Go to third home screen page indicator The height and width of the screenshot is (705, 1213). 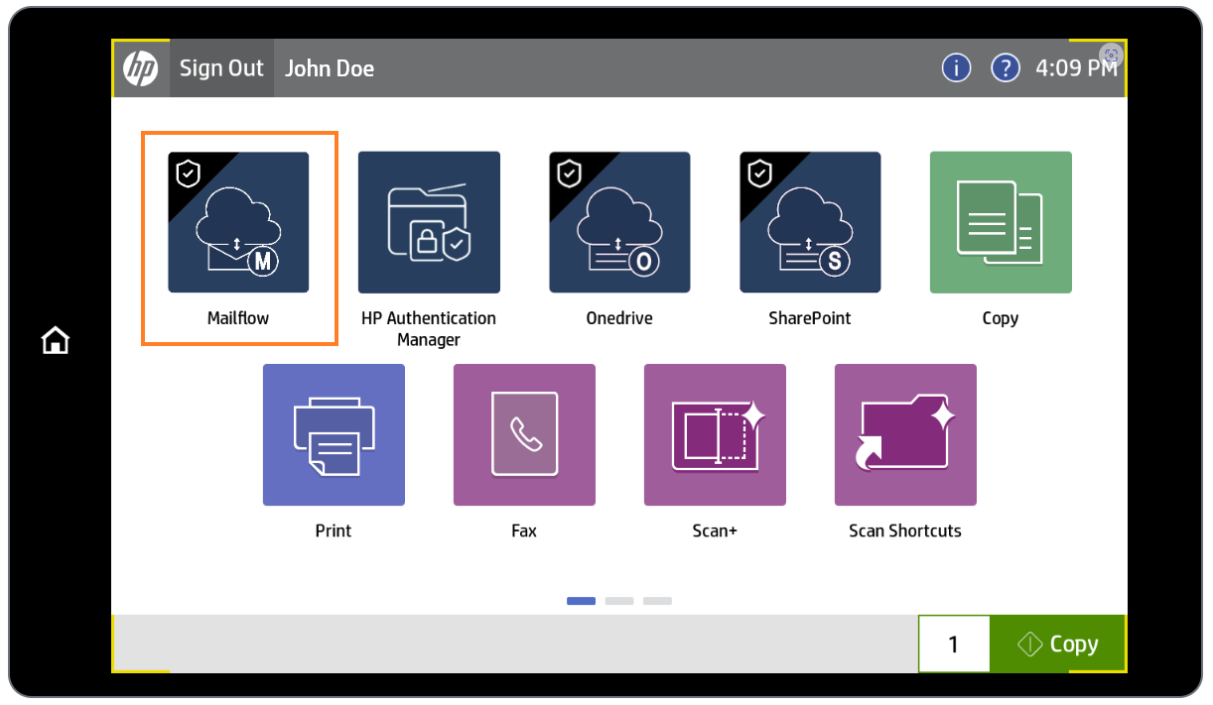coord(657,601)
